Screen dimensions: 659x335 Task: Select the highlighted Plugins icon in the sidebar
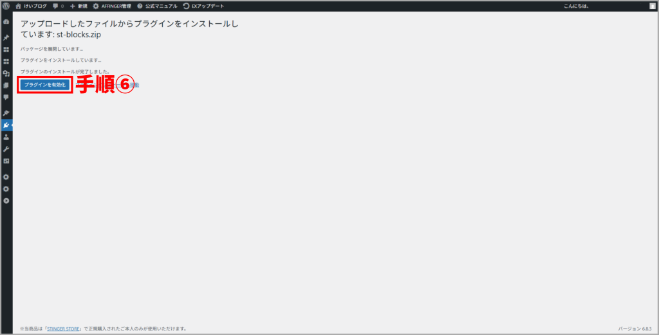[6, 125]
